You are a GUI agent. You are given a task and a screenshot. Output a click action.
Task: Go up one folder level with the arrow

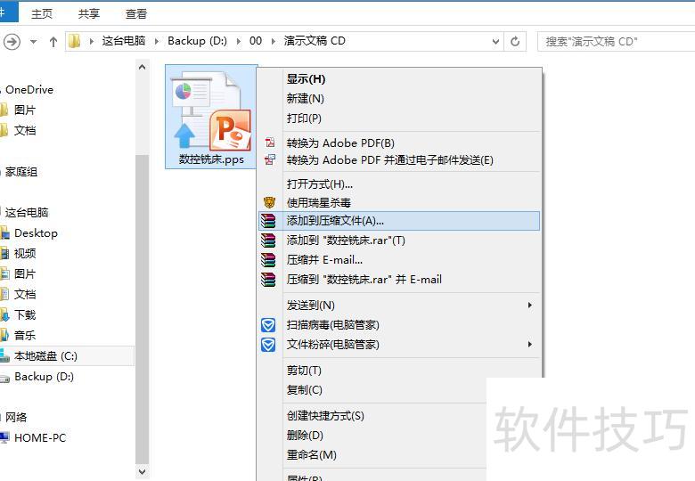tap(53, 42)
